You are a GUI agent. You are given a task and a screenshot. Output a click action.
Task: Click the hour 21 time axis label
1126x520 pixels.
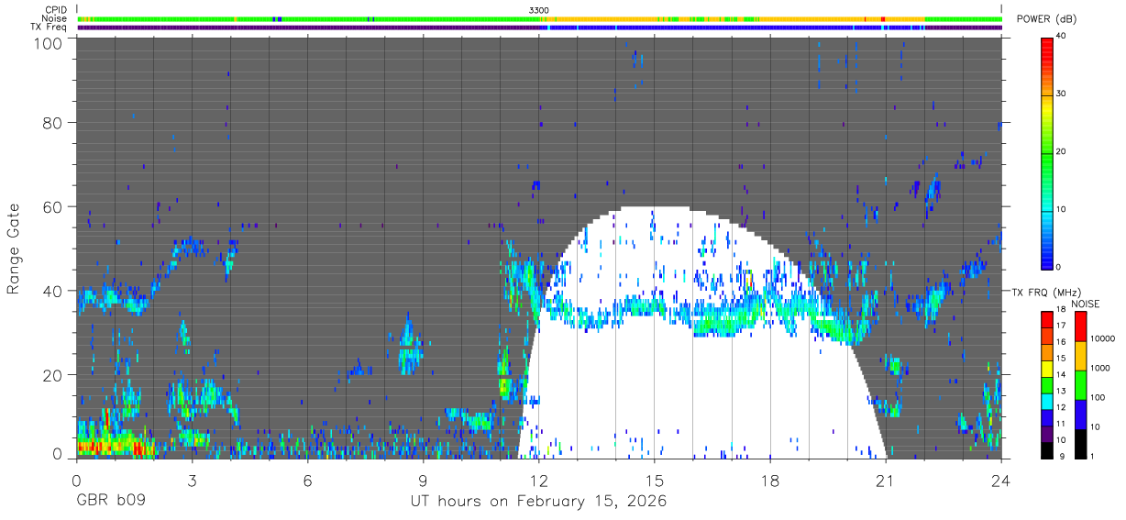point(885,480)
